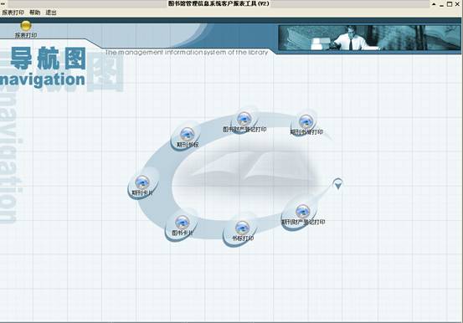Open the 期刊书脊打印 globe icon
This screenshot has width=463, height=323.
tap(306, 121)
